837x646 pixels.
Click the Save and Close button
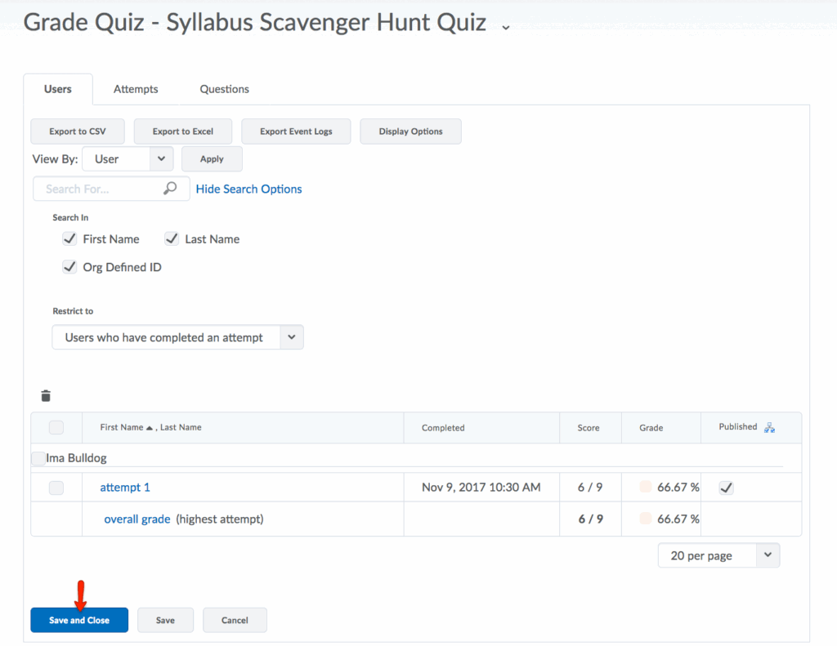coord(79,620)
